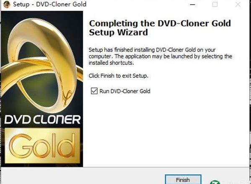Uncheck the Run DVD-Cloner Gold checkbox
The height and width of the screenshot is (184, 251).
94,91
